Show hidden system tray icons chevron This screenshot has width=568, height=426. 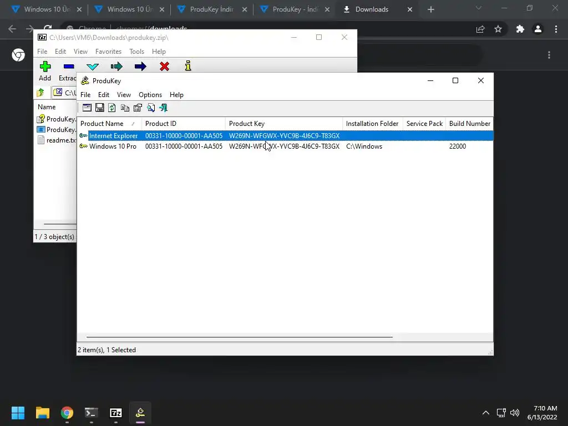(x=486, y=413)
